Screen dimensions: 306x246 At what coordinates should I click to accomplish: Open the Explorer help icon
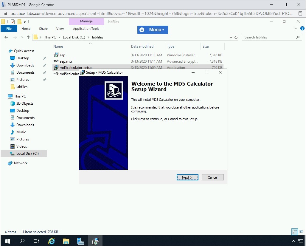pyautogui.click(x=302, y=29)
